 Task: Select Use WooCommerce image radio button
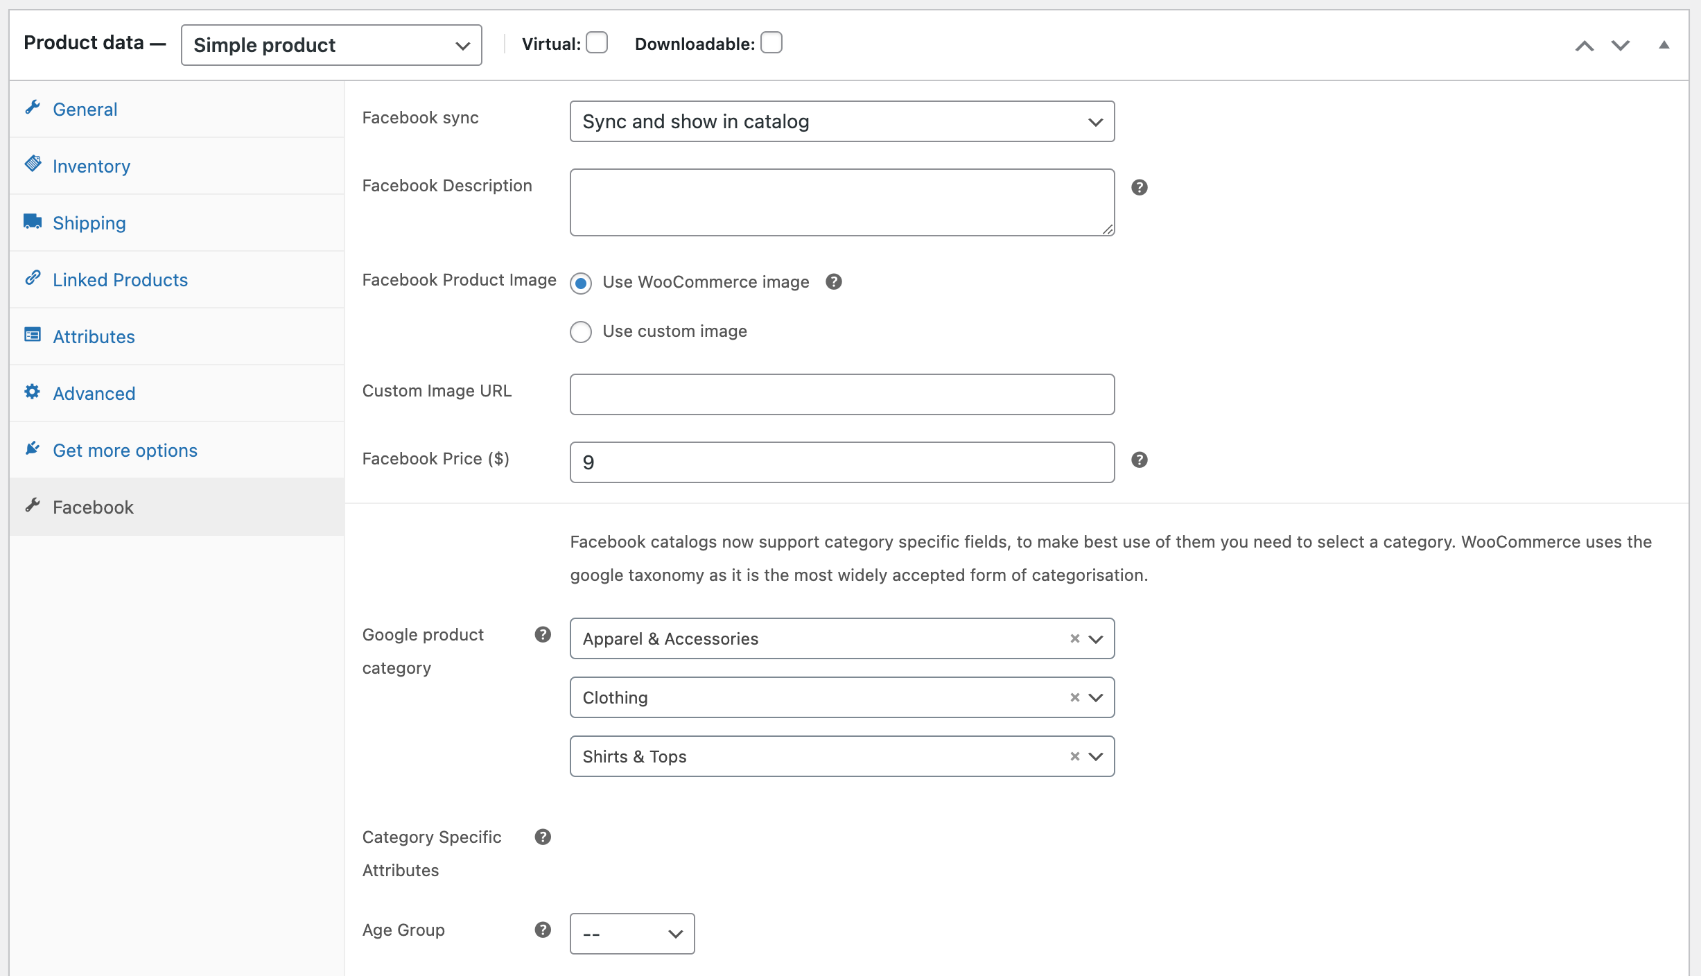[x=581, y=281]
